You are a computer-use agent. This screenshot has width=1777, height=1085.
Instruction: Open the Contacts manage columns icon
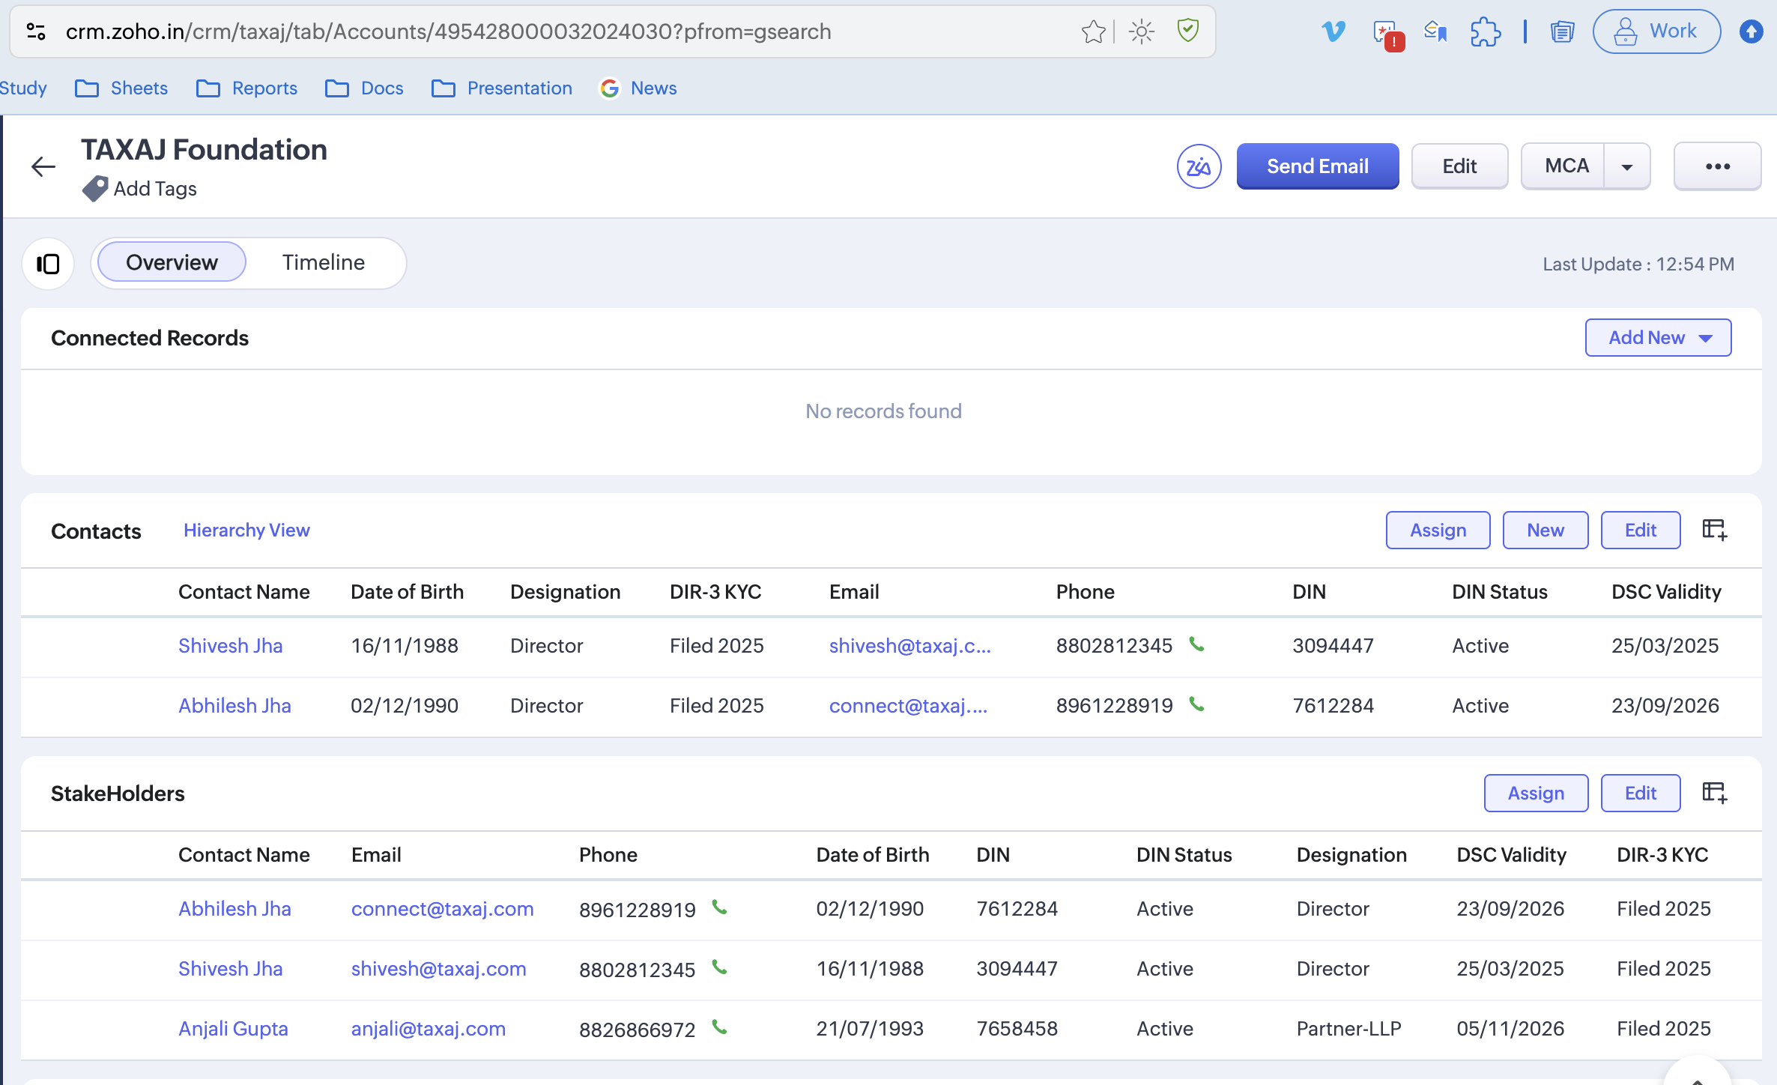[1715, 530]
